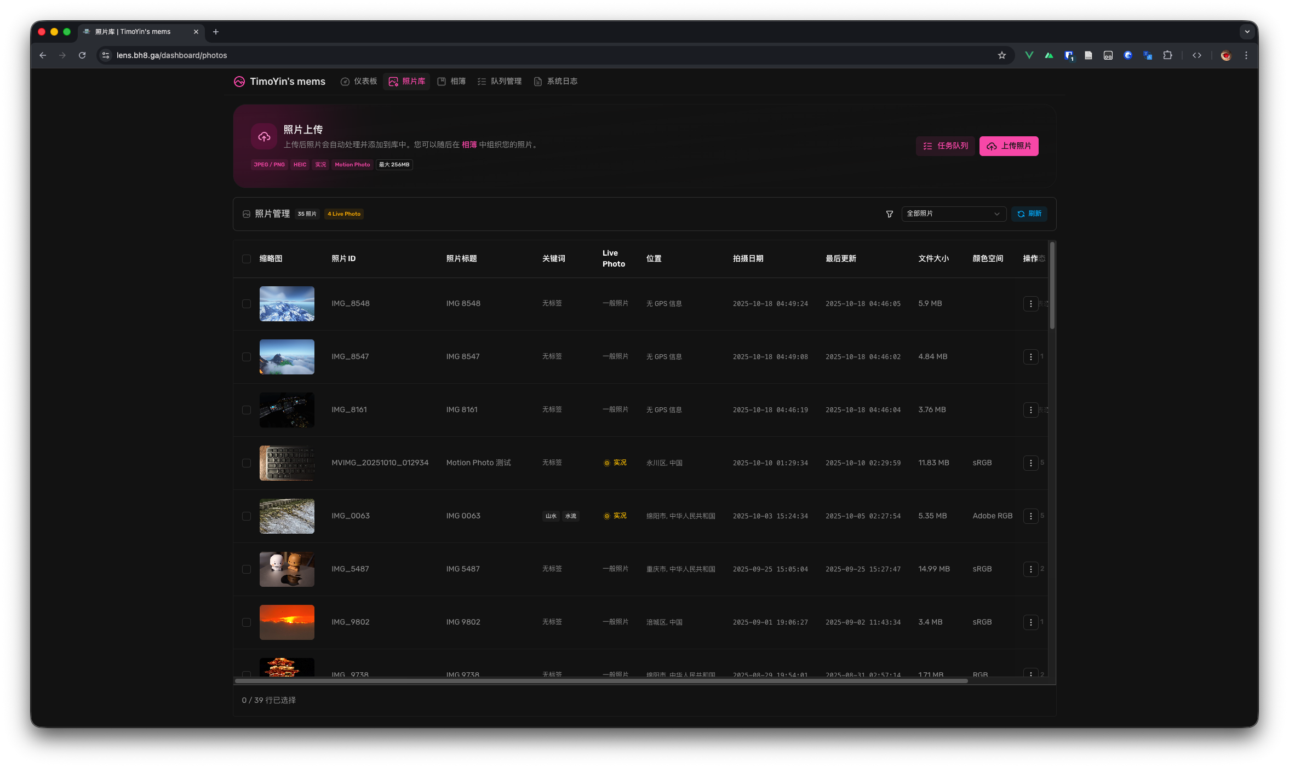Image resolution: width=1289 pixels, height=768 pixels.
Task: Click TimoYin's mems logo icon
Action: click(x=239, y=82)
